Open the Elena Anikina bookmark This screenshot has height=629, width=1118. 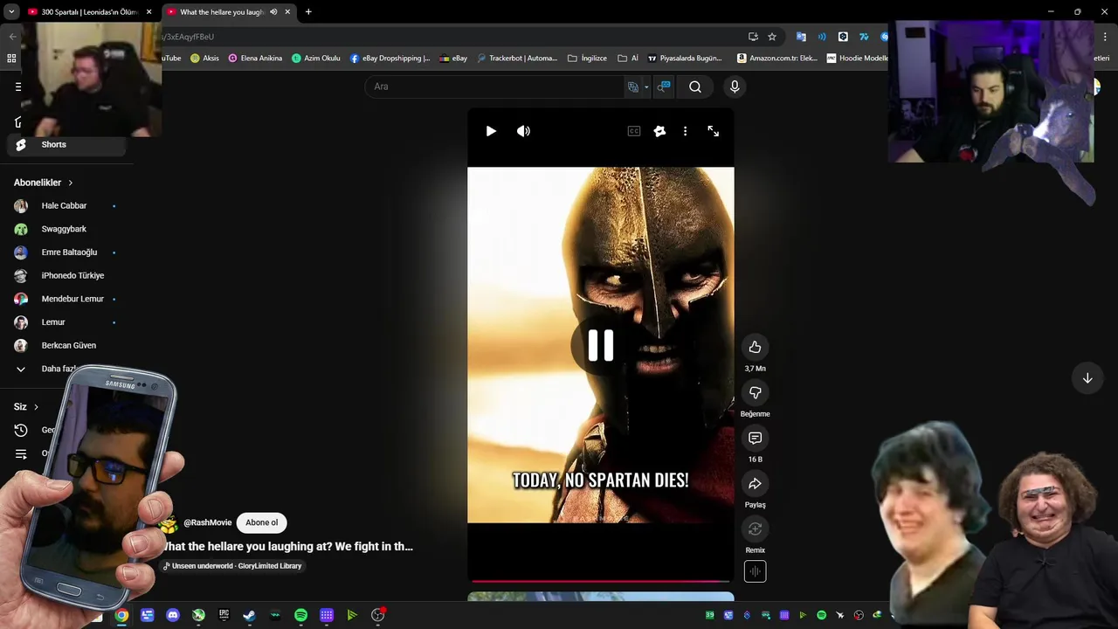click(255, 59)
